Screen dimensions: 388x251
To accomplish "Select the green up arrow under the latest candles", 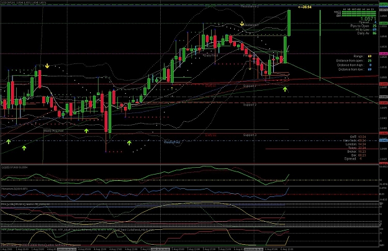I will click(285, 89).
